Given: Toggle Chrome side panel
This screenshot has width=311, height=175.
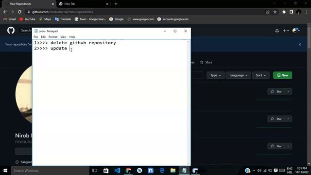Looking at the screenshot, I should (x=291, y=12).
